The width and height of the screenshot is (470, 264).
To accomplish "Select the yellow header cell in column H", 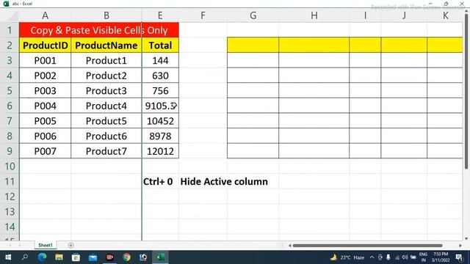I will point(314,45).
